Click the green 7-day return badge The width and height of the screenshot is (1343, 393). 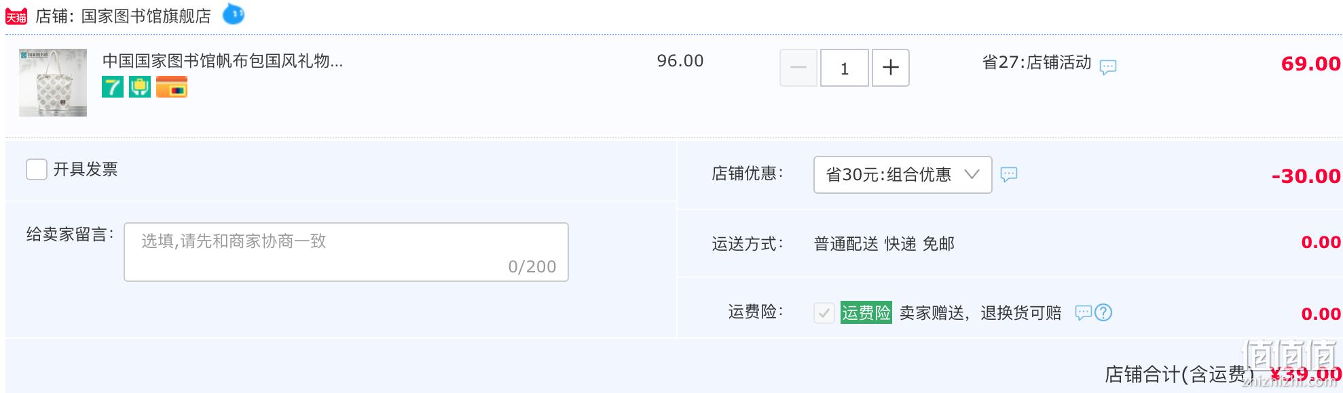click(113, 87)
